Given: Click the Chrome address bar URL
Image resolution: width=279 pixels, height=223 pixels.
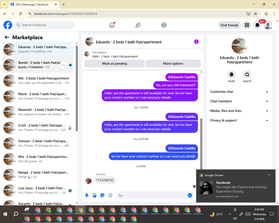Looking at the screenshot, I should pyautogui.click(x=65, y=14).
